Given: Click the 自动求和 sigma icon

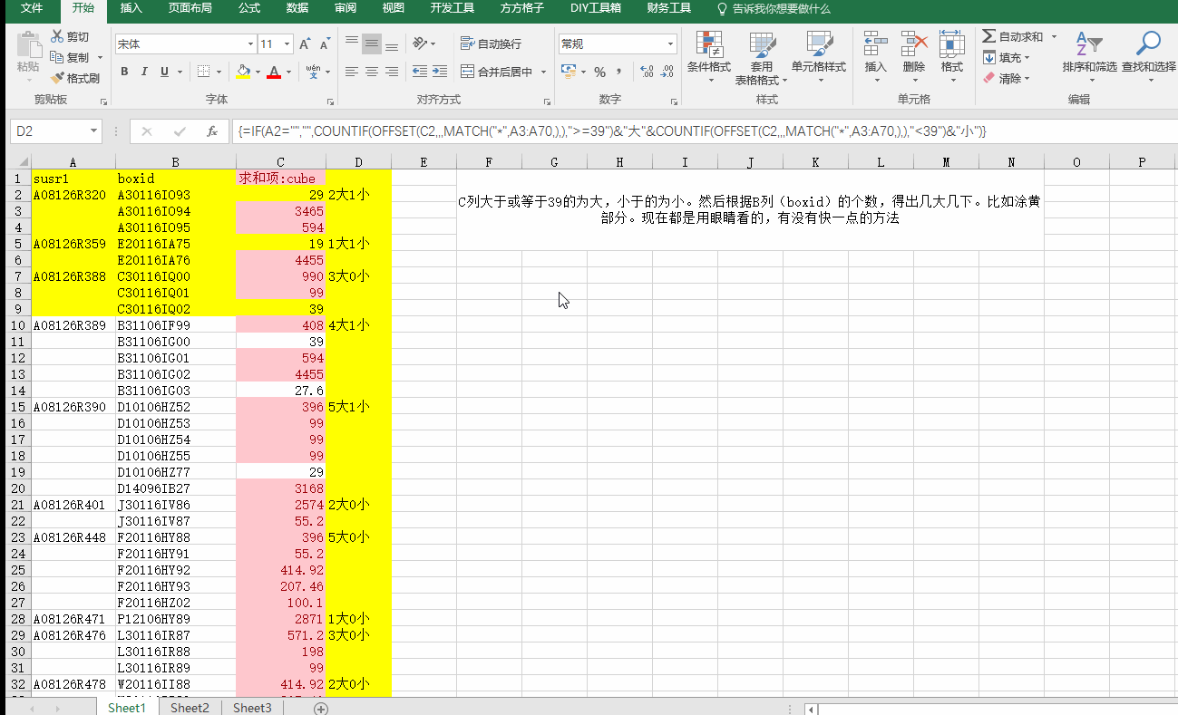Looking at the screenshot, I should pos(988,36).
